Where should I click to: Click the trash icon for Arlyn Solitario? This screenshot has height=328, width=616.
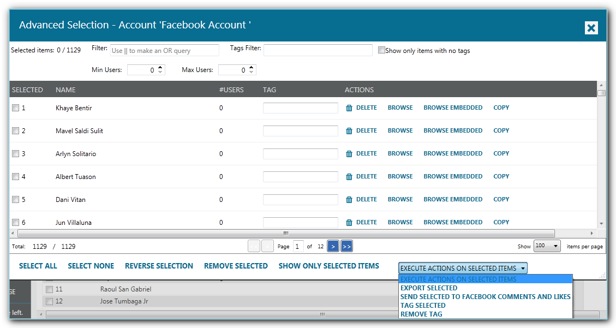click(349, 153)
